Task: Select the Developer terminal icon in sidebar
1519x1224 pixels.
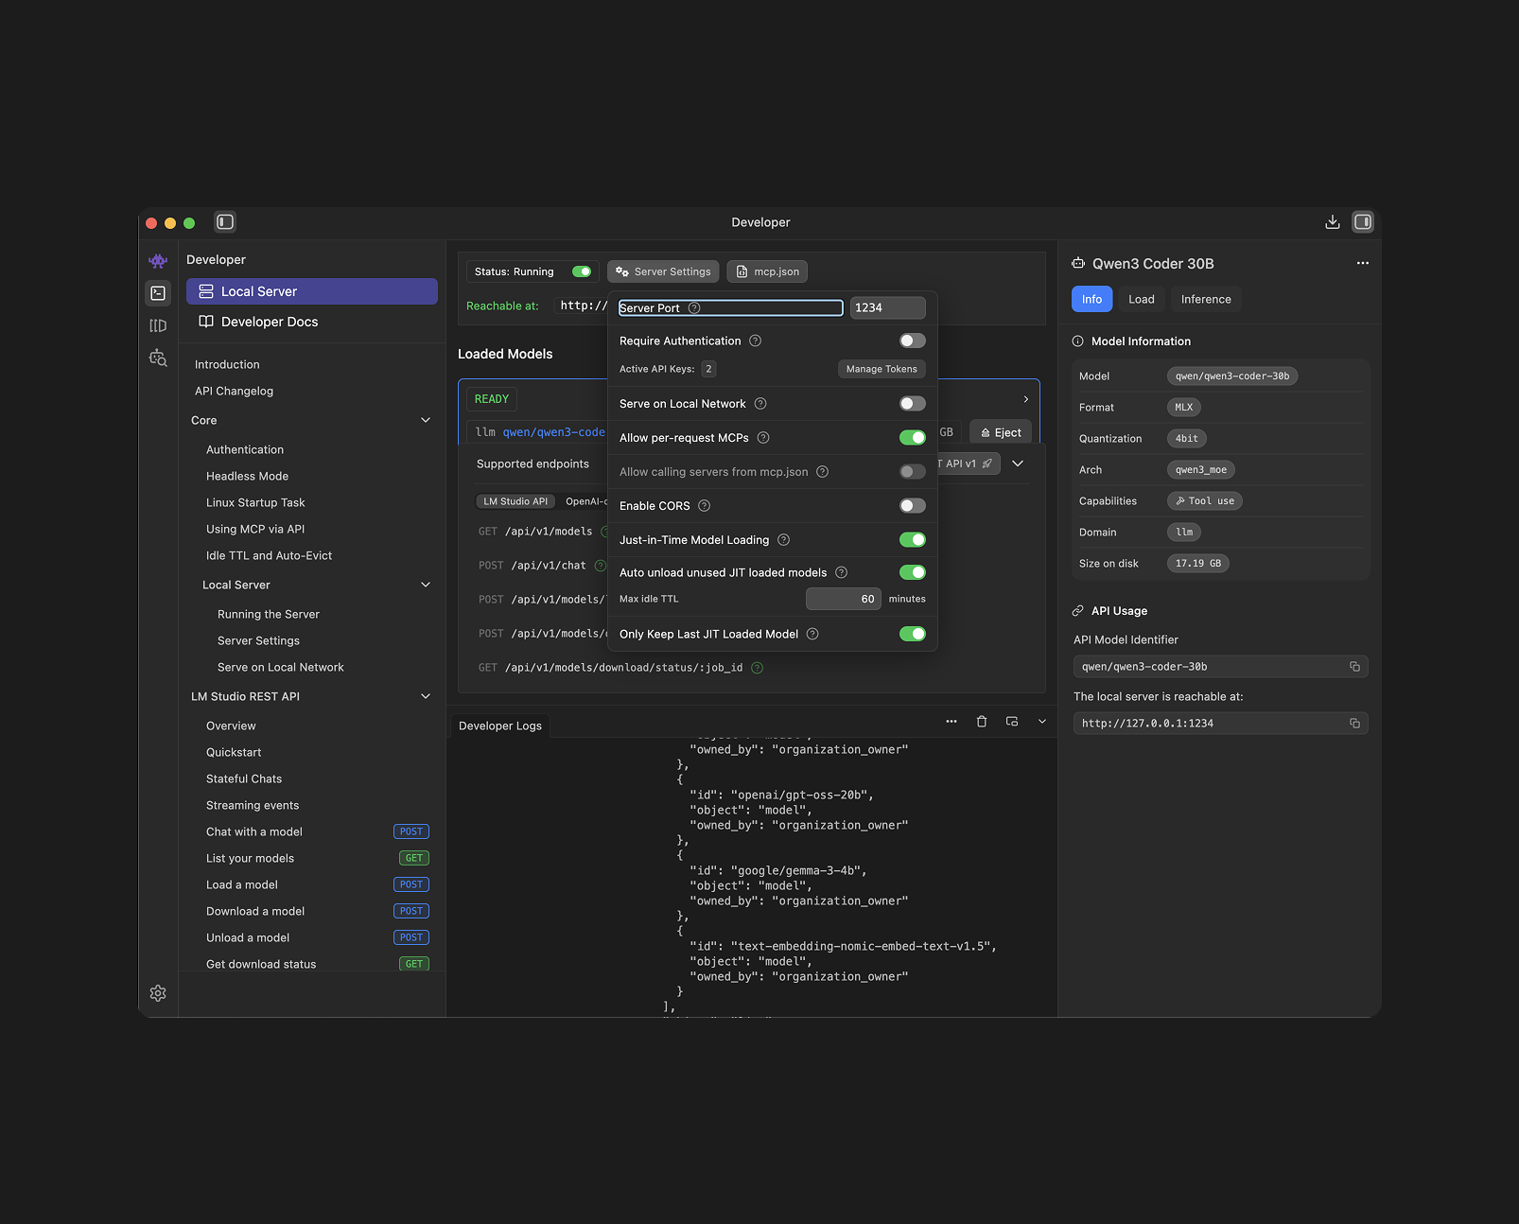Action: pos(158,294)
